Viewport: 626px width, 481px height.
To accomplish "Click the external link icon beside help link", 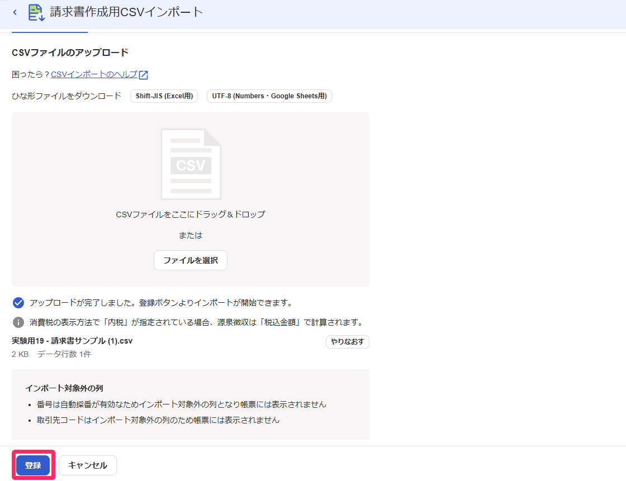I will [x=143, y=75].
